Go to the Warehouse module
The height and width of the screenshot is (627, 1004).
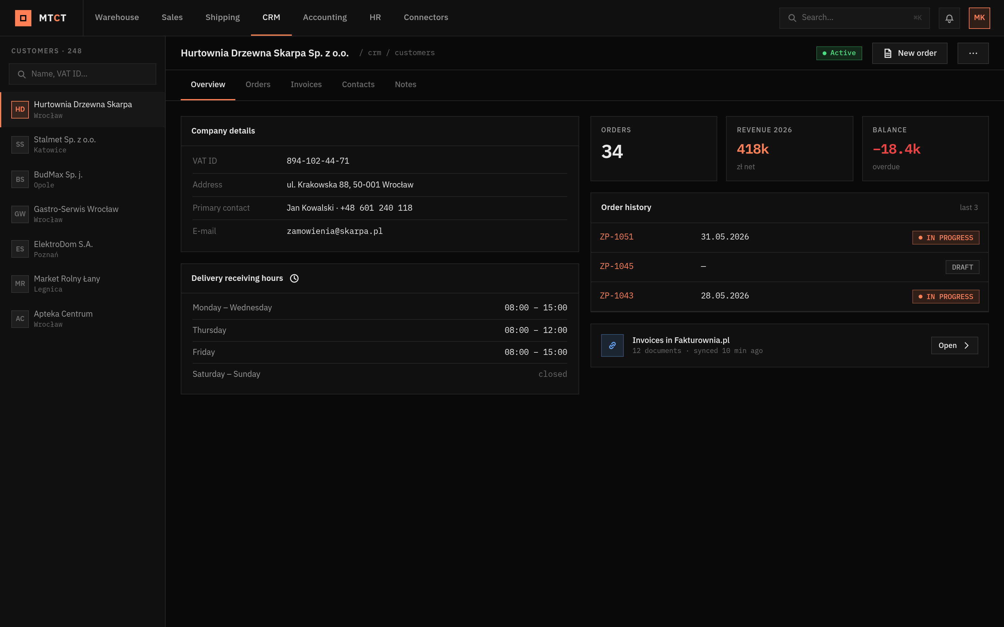(117, 18)
